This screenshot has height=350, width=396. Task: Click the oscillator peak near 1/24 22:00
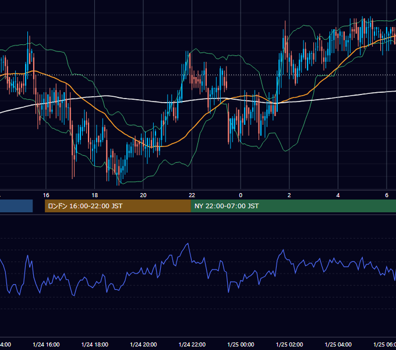pos(188,244)
